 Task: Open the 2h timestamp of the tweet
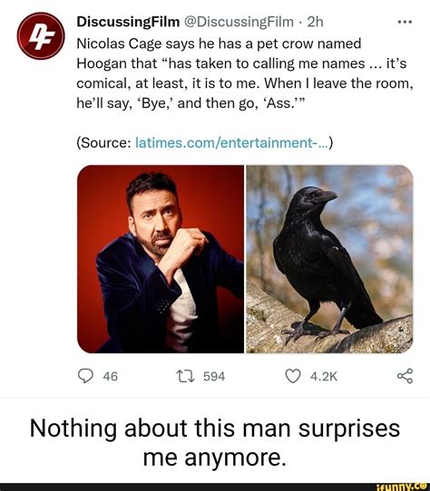pyautogui.click(x=315, y=22)
